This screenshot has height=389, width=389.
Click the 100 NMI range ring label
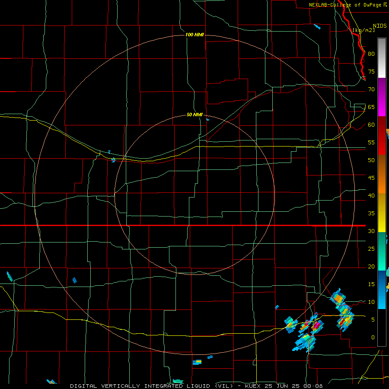click(x=194, y=35)
